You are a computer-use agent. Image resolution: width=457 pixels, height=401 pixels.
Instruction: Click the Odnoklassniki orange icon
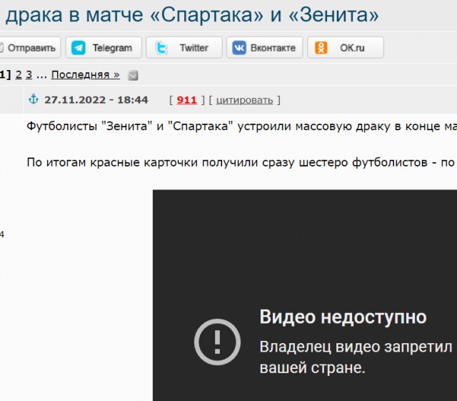coord(321,48)
